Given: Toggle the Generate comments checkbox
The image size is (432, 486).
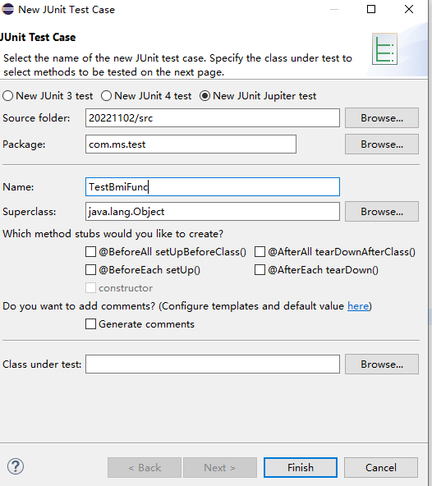Looking at the screenshot, I should tap(90, 324).
